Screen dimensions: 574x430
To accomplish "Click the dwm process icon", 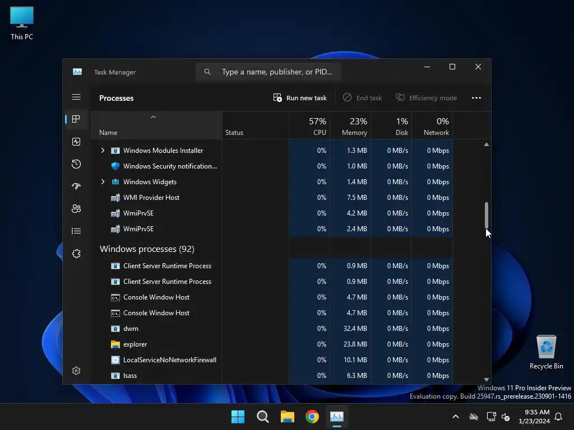I will 115,328.
